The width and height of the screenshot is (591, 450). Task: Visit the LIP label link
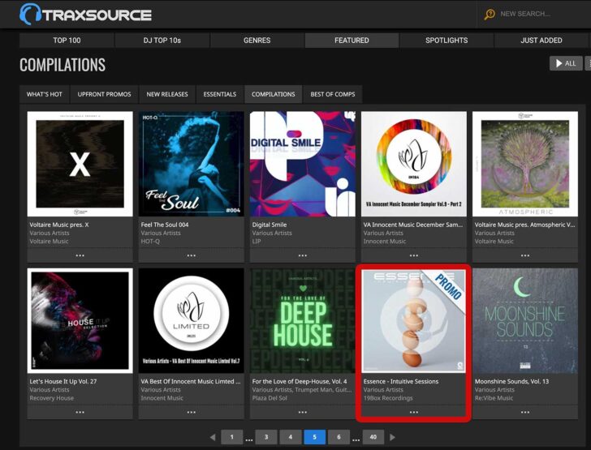click(257, 242)
